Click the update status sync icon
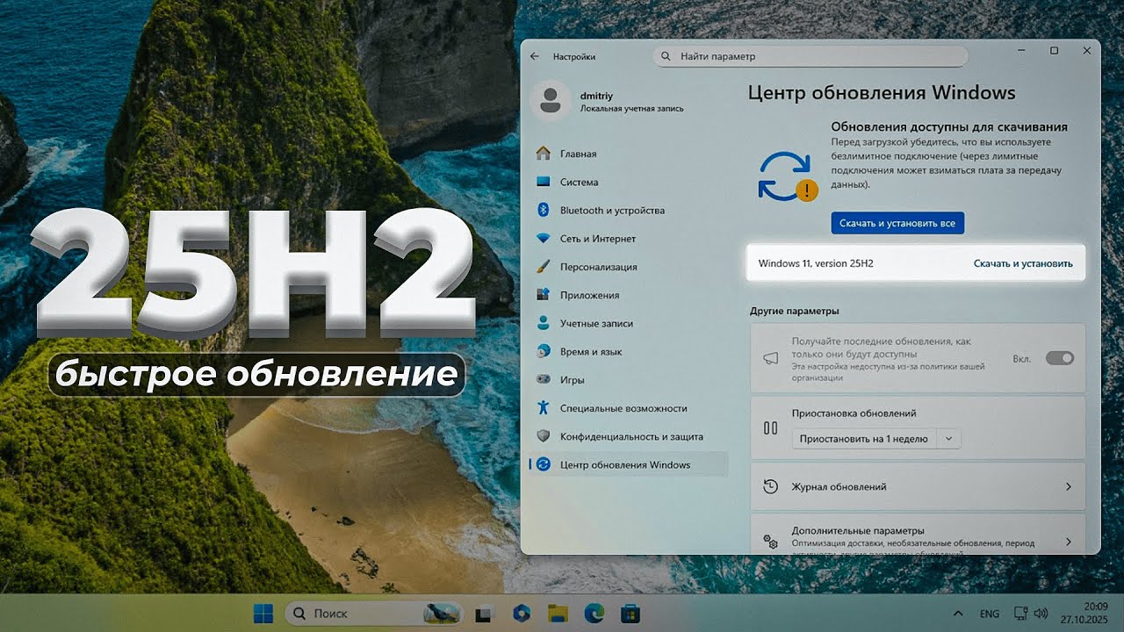The width and height of the screenshot is (1124, 632). click(787, 176)
